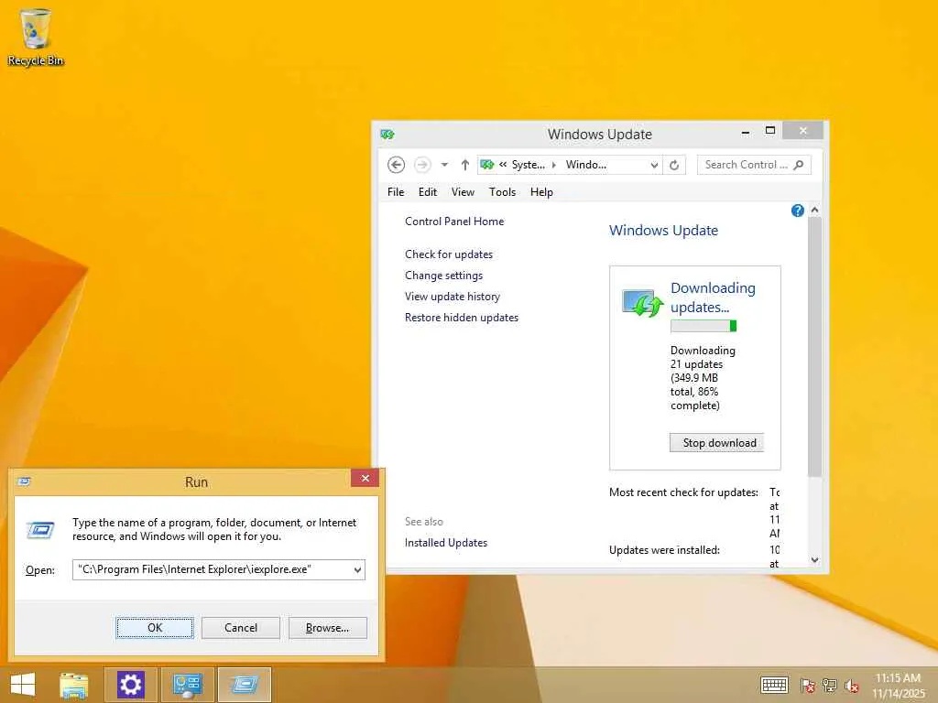The width and height of the screenshot is (938, 703).
Task: Cancel the Run dialog
Action: (241, 628)
